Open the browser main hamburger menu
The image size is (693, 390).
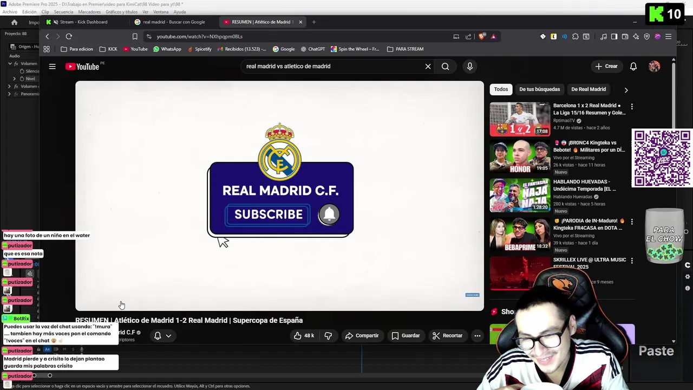pos(668,36)
